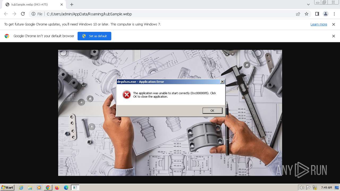340x191 pixels.
Task: Open the Chrome profile avatar menu
Action: pyautogui.click(x=325, y=14)
